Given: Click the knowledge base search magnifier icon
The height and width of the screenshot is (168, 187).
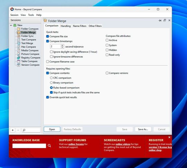Looking at the screenshot, I should pos(49,146).
